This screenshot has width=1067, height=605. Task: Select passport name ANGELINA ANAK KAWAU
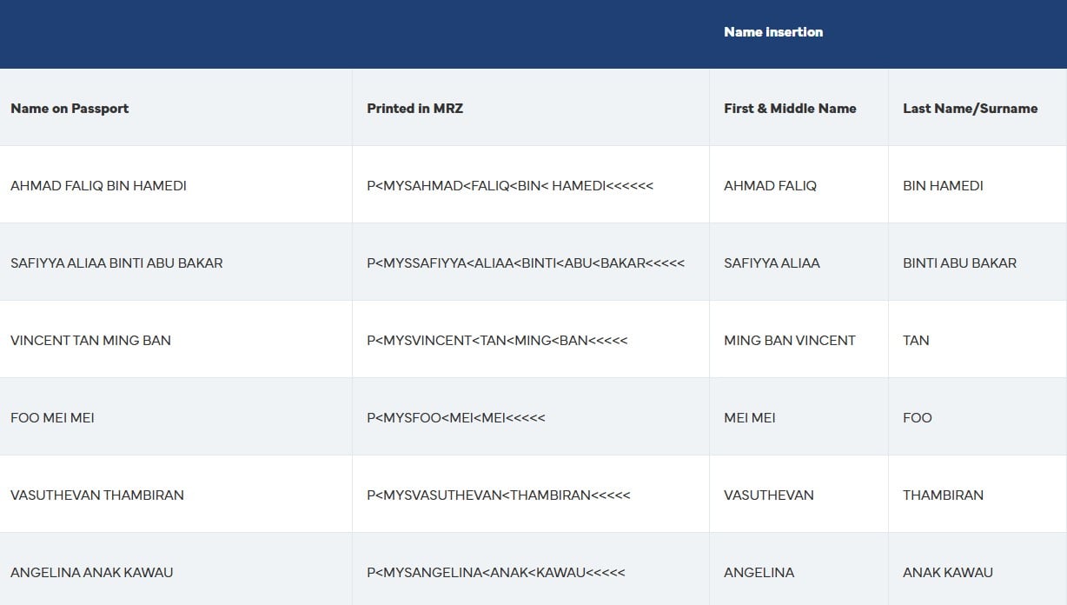click(91, 573)
